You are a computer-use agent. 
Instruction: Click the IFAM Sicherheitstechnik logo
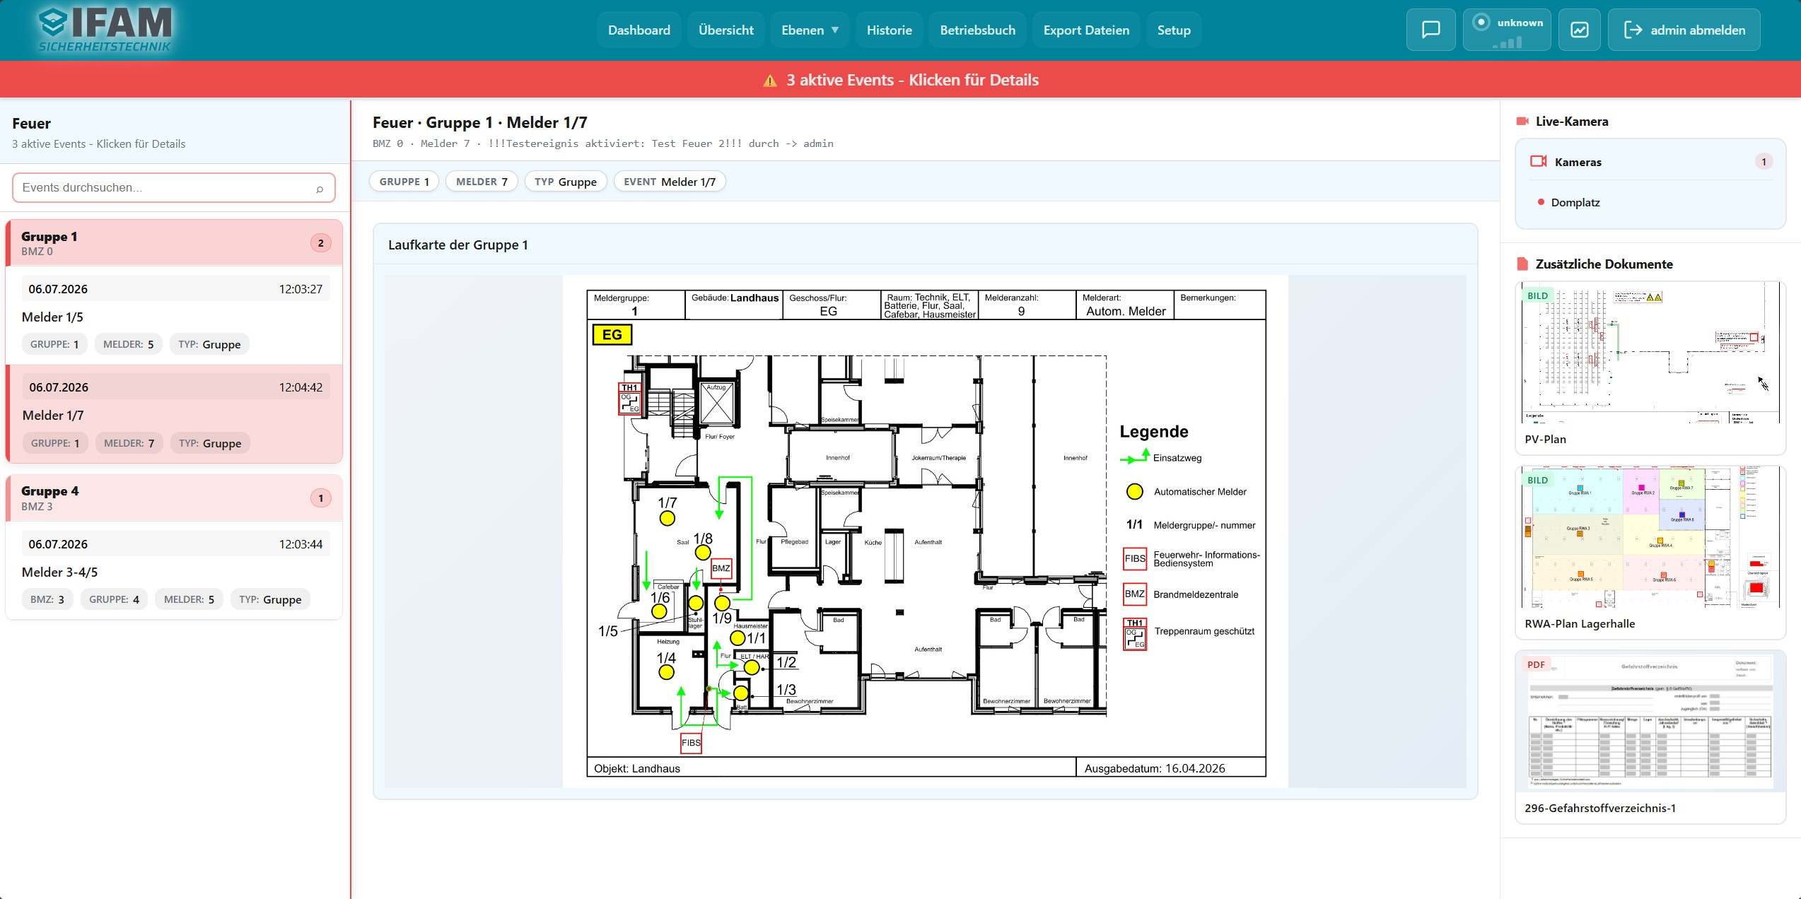pos(105,30)
